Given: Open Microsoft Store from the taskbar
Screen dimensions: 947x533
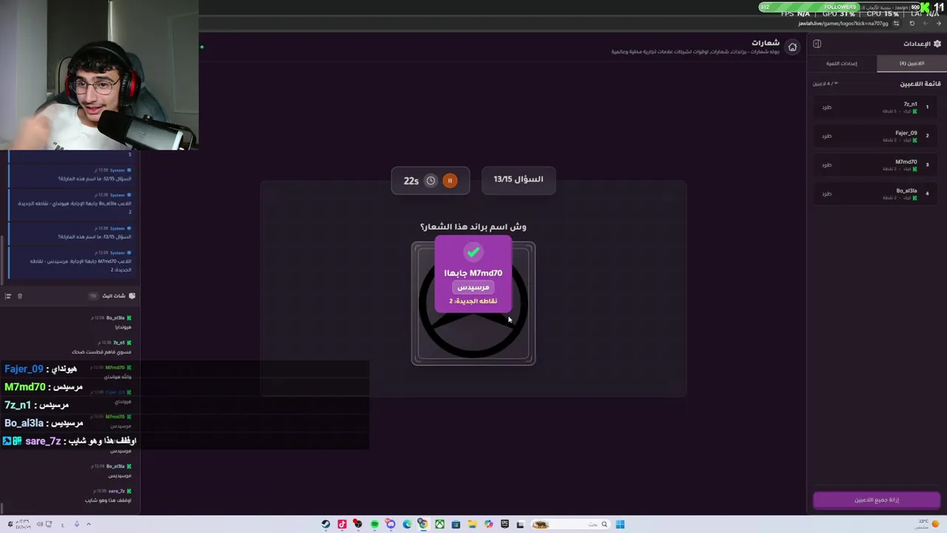Looking at the screenshot, I should (456, 524).
